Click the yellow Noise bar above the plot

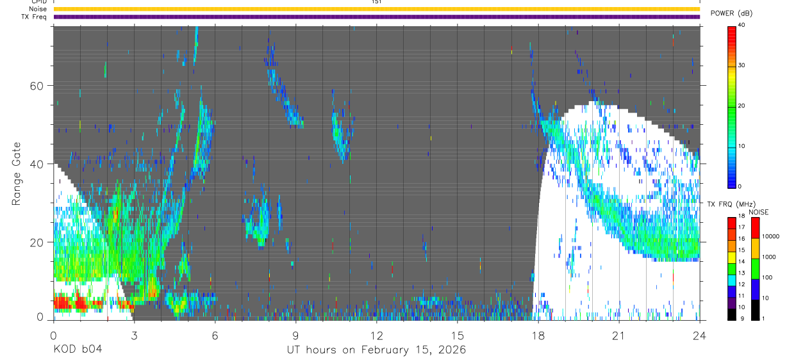pos(377,9)
